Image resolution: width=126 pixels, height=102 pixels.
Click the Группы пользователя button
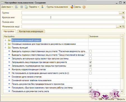click(57, 7)
